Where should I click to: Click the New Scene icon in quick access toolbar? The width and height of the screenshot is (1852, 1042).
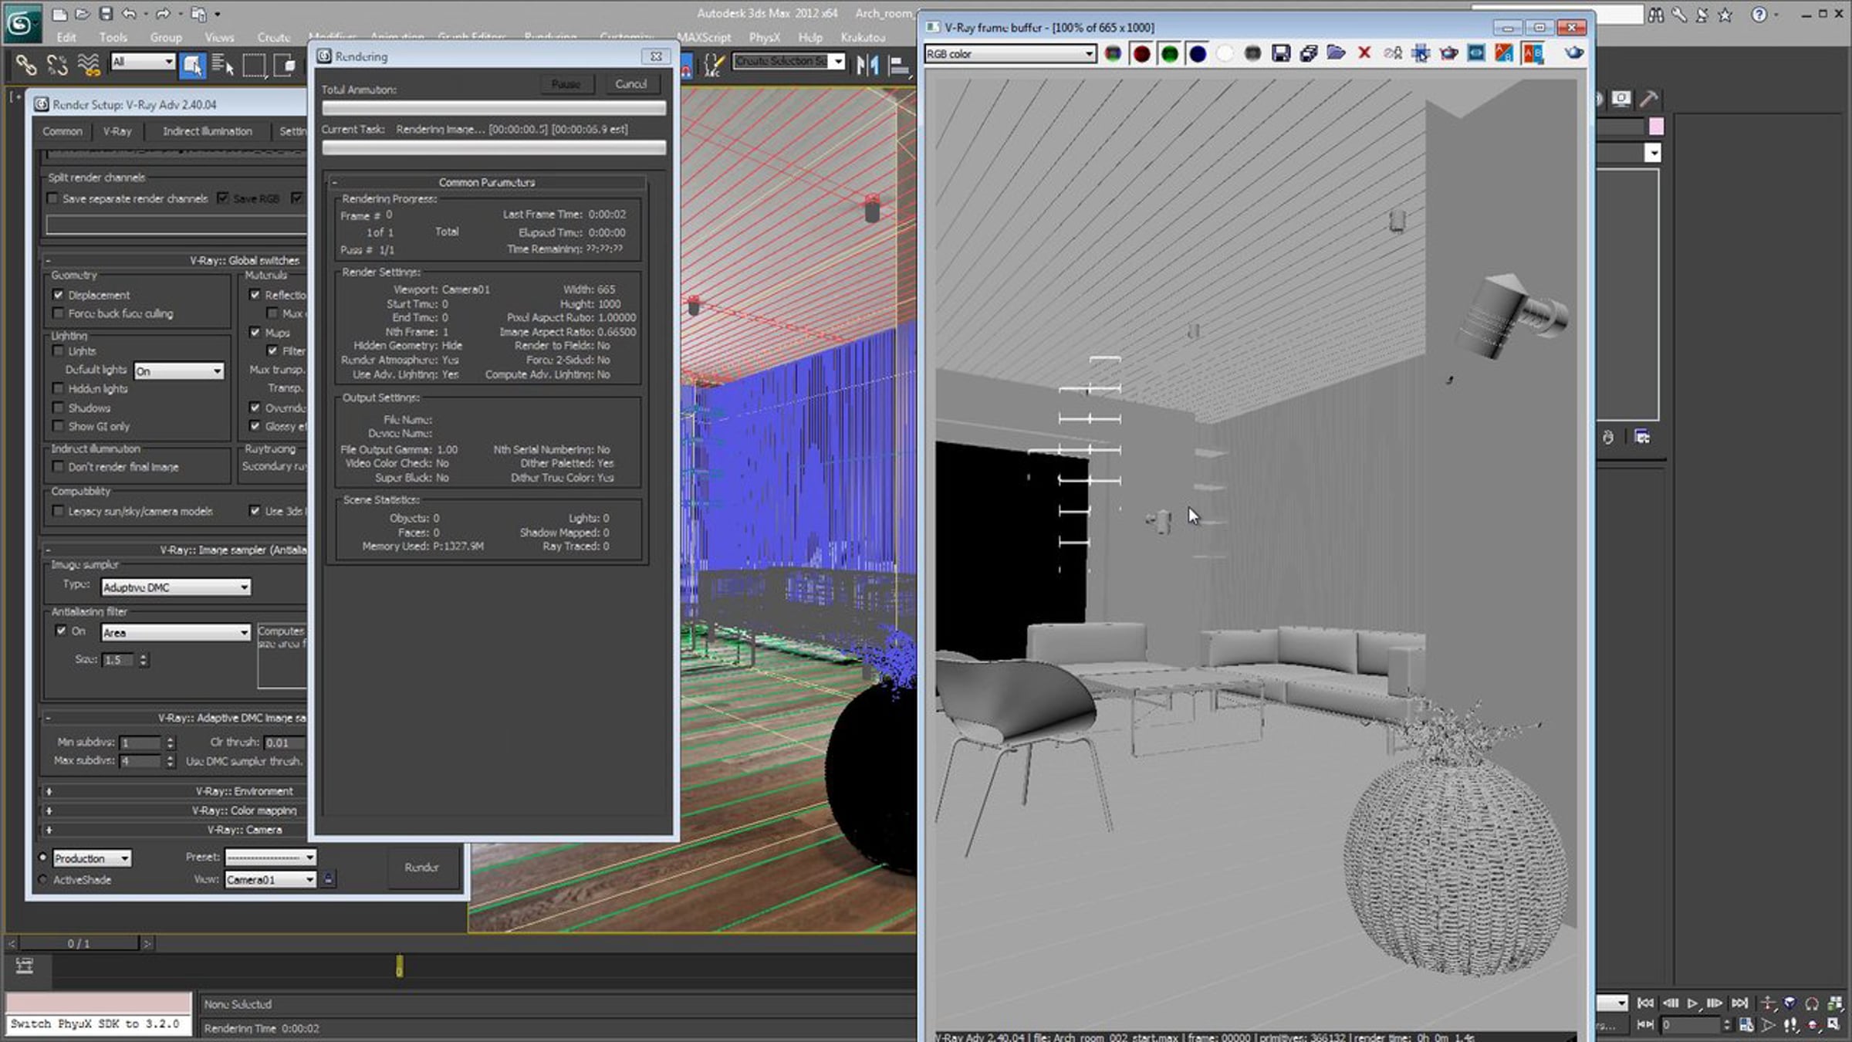[x=59, y=14]
